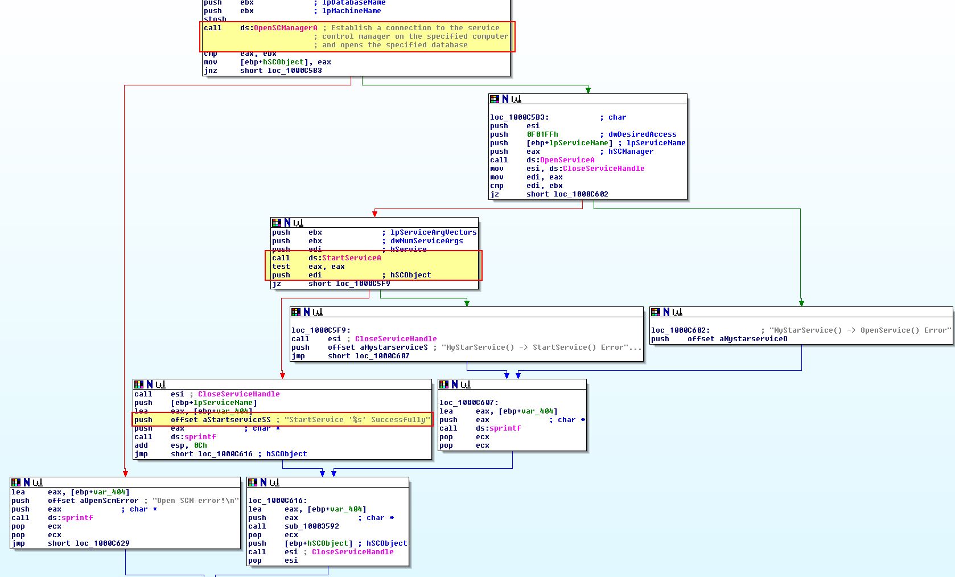The height and width of the screenshot is (577, 955).
Task: Open color picker on loc_1000C616 node header
Action: 253,482
